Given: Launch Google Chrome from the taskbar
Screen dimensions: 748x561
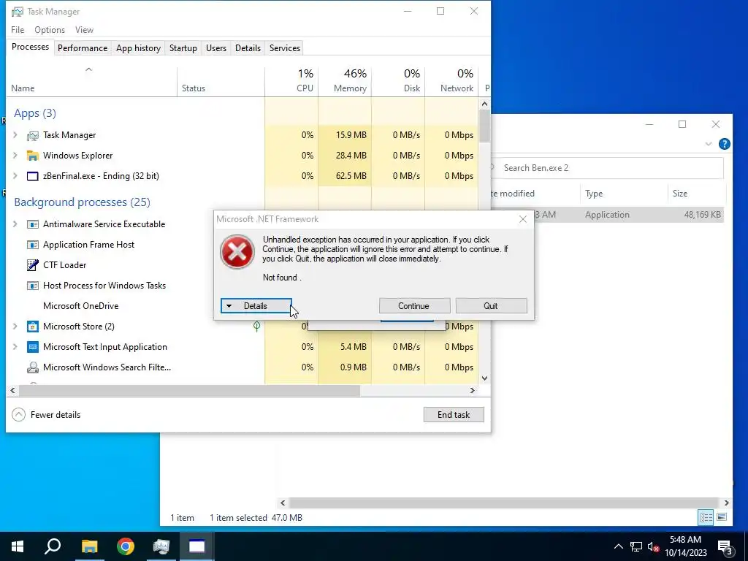Looking at the screenshot, I should click(x=126, y=546).
